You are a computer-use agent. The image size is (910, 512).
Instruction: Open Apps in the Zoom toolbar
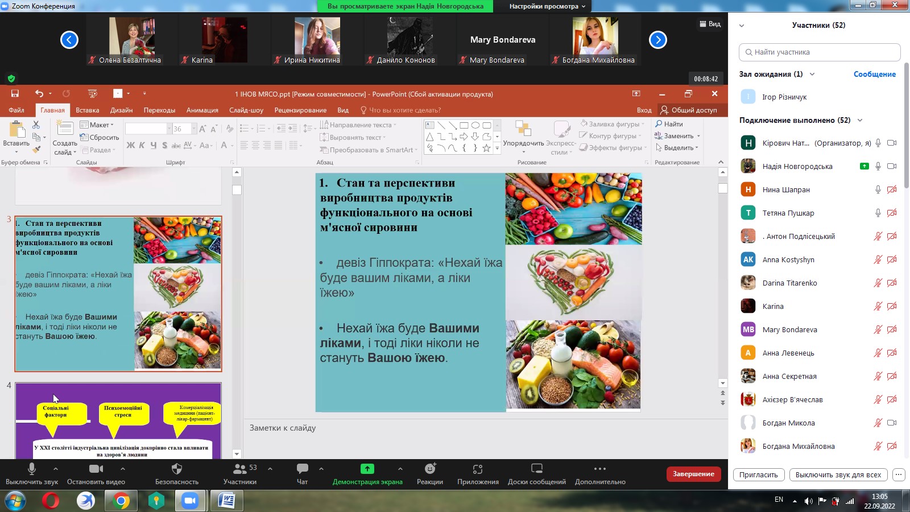click(478, 469)
